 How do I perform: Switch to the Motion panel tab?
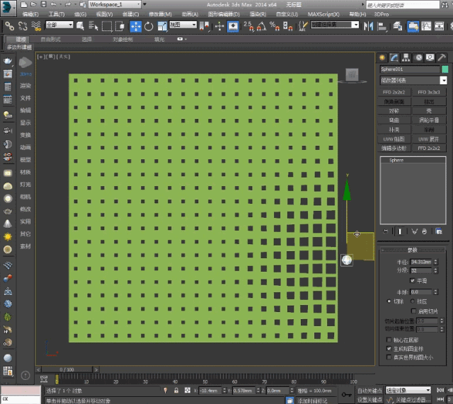tap(418, 58)
